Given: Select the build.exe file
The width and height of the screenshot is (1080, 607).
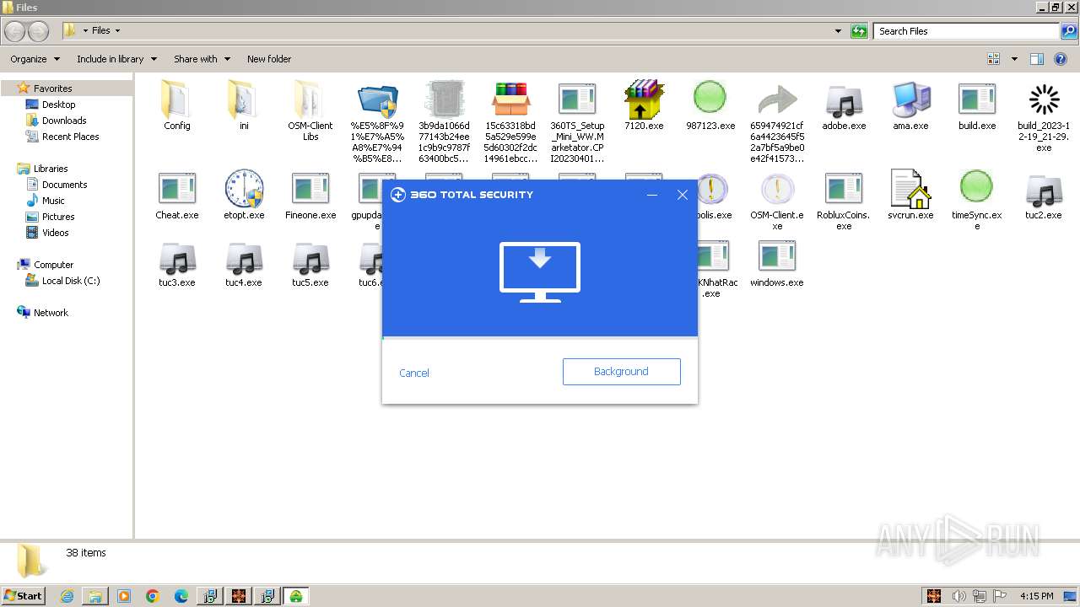Looking at the screenshot, I should click(977, 106).
